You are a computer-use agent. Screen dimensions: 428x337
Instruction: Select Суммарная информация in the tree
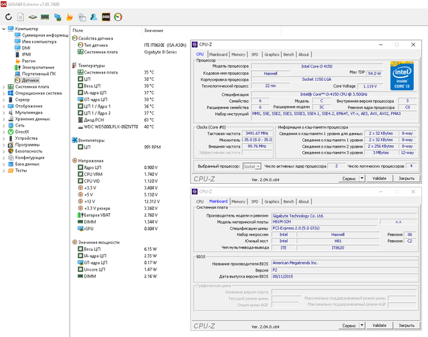tap(41, 35)
